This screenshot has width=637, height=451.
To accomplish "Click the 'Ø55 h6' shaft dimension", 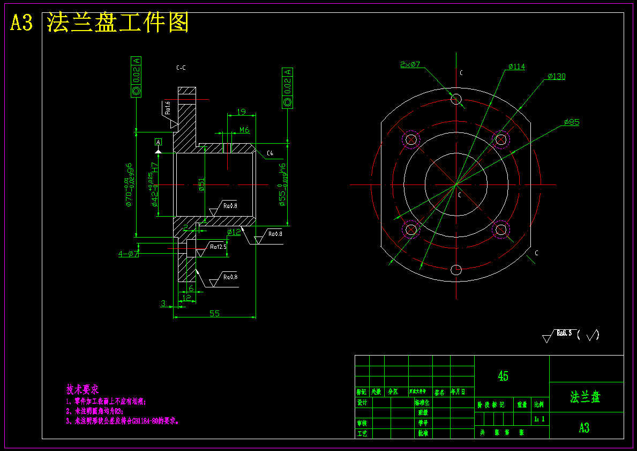I will (x=282, y=185).
